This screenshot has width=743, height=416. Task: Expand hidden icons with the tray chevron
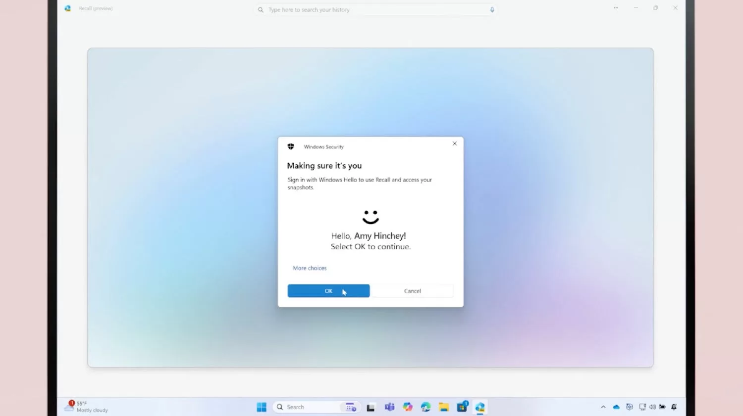pos(603,407)
